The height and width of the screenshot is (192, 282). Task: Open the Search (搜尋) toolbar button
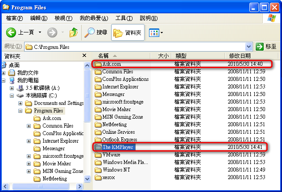[x=96, y=32]
